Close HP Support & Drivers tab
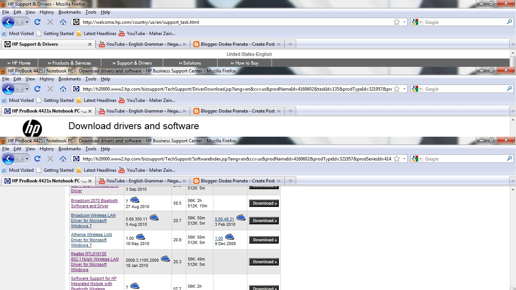 click(90, 44)
